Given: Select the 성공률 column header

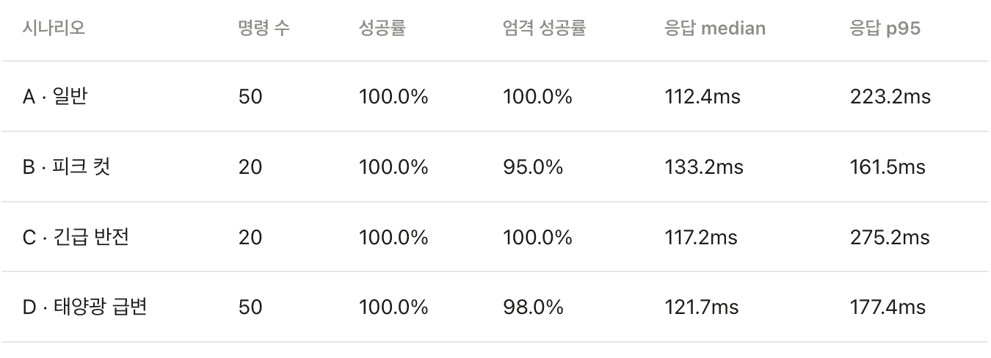Looking at the screenshot, I should (x=382, y=29).
